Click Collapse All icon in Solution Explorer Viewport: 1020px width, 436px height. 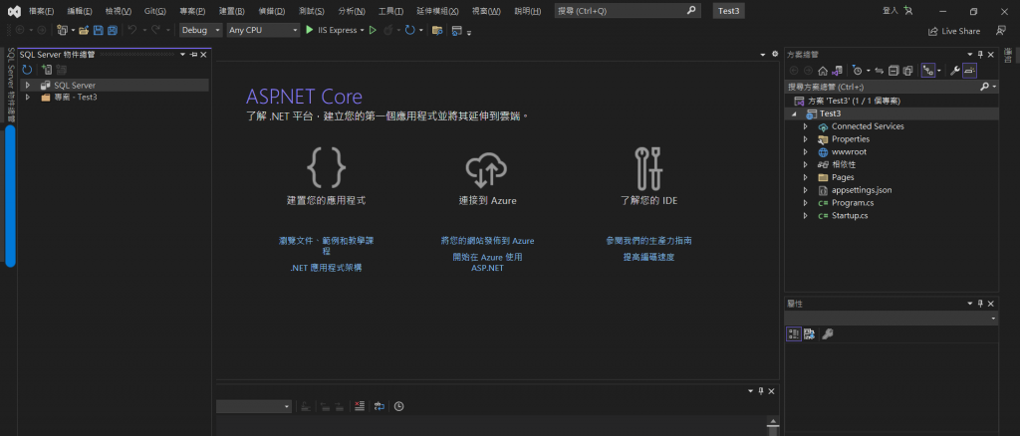click(x=893, y=70)
